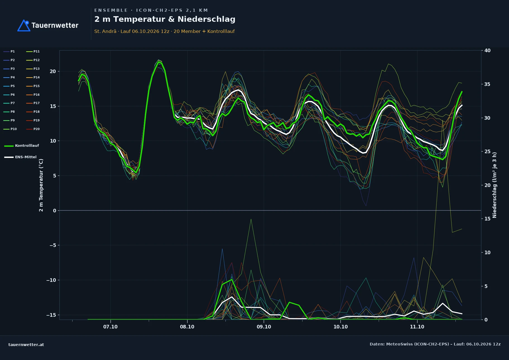509x360 pixels.
Task: Select the P17 legend entry
Action: tap(33, 103)
